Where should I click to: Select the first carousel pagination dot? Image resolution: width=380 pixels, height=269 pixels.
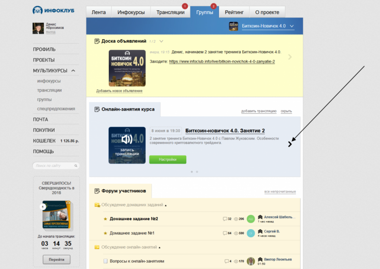192,172
